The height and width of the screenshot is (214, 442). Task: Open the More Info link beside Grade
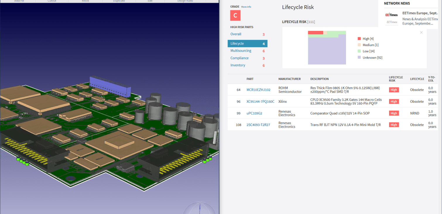point(246,7)
